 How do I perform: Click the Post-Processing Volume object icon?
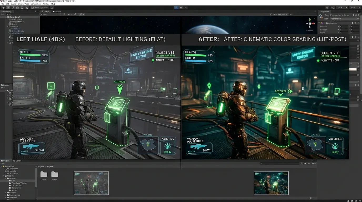click(320, 16)
